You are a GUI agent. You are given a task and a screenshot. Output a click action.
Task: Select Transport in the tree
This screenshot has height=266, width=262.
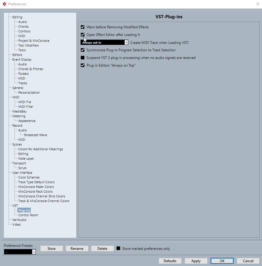(19, 163)
